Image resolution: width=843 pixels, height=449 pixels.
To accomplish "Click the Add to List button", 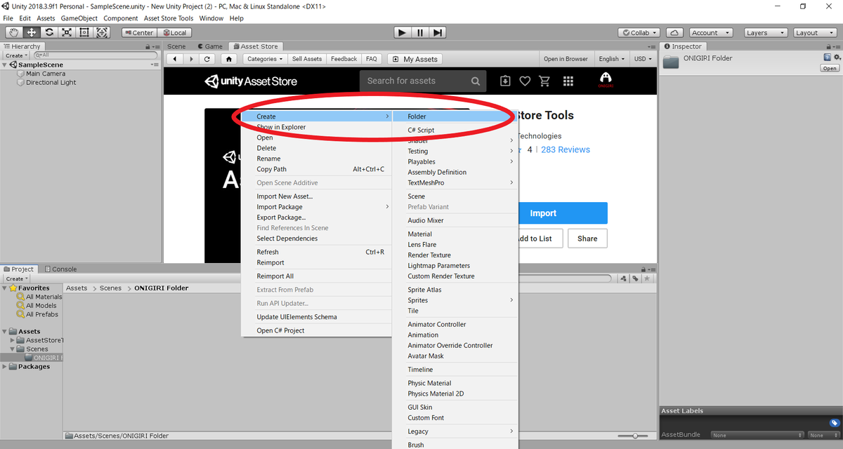I will pos(539,239).
